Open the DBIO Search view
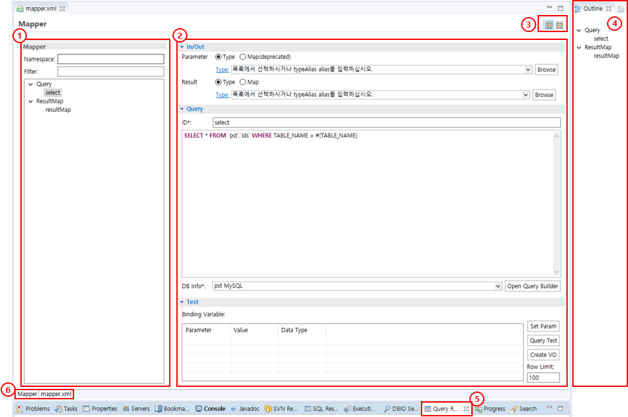The height and width of the screenshot is (417, 628). tap(402, 408)
